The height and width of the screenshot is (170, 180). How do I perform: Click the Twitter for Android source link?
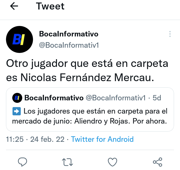pos(102,139)
